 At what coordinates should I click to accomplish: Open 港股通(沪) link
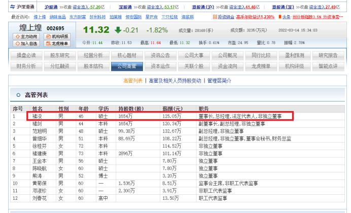(203, 7)
